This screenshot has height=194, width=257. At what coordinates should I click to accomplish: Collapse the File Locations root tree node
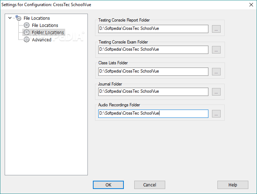(x=10, y=18)
